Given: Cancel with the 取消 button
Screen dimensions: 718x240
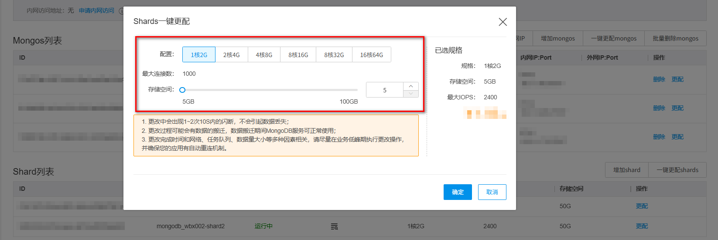Looking at the screenshot, I should (492, 192).
